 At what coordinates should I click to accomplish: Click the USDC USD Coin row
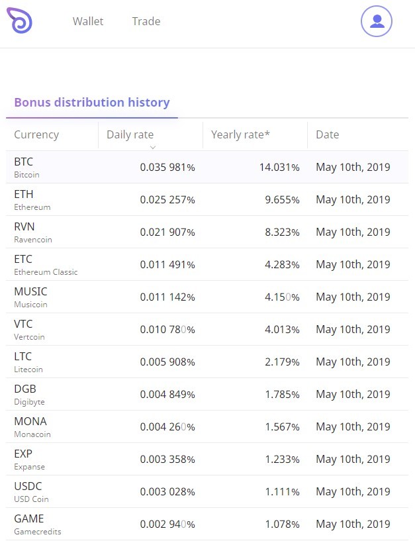click(207, 491)
